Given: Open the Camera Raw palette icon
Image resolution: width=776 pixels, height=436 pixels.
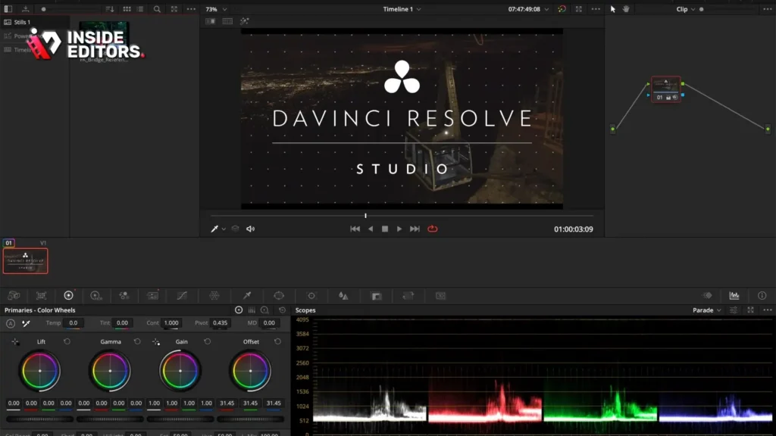Looking at the screenshot, I should (14, 296).
